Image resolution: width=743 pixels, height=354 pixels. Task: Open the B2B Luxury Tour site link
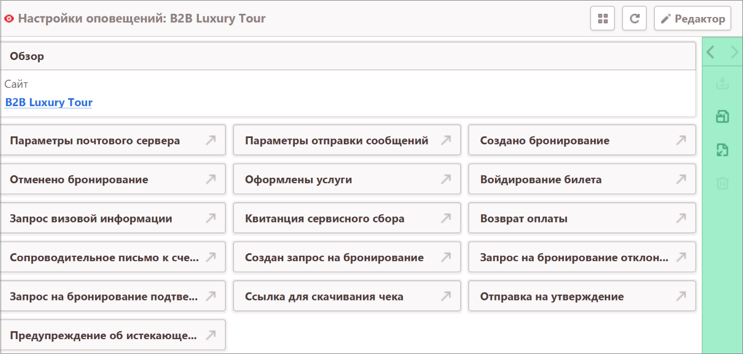(x=48, y=102)
